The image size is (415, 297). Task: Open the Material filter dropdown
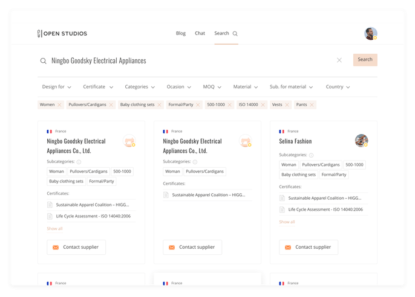(246, 87)
